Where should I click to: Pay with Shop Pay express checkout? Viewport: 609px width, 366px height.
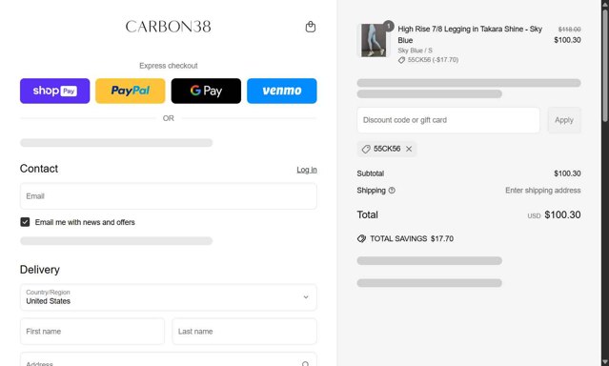point(54,91)
